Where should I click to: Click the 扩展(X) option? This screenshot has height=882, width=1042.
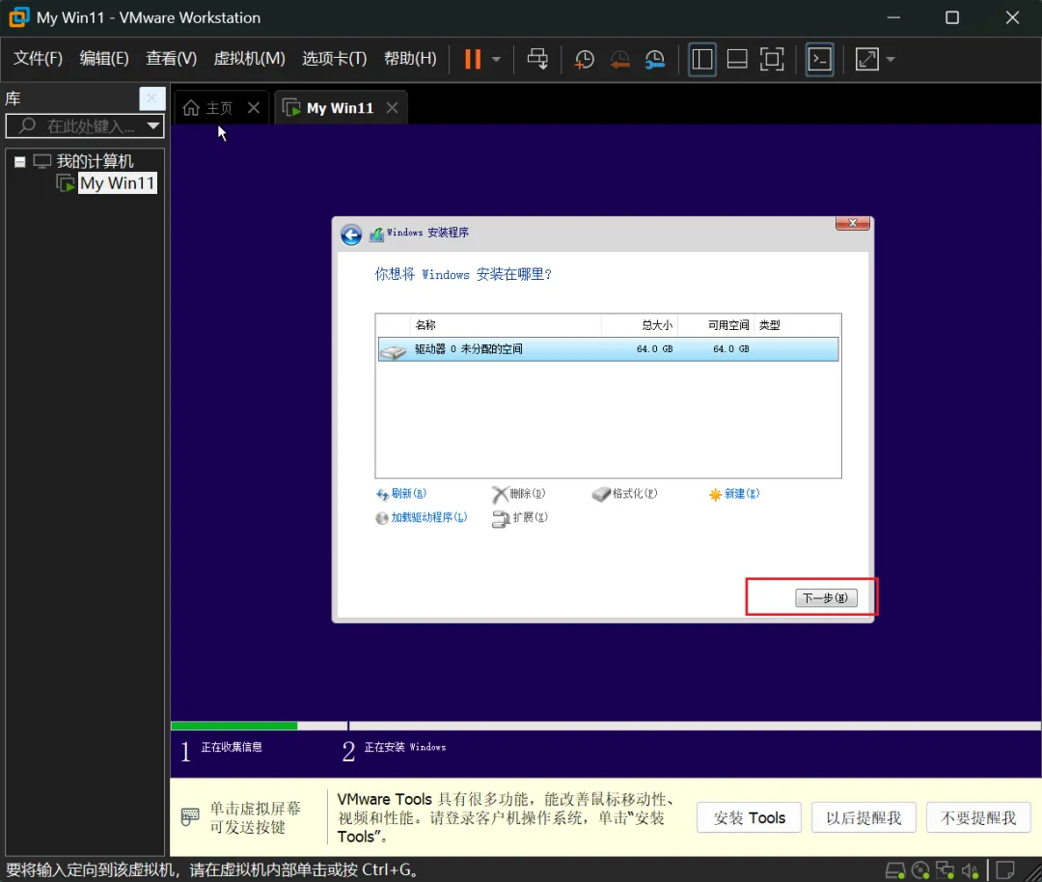pos(520,517)
